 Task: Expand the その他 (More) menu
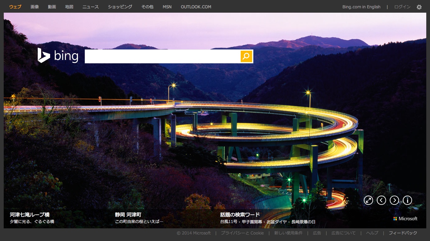[x=147, y=7]
